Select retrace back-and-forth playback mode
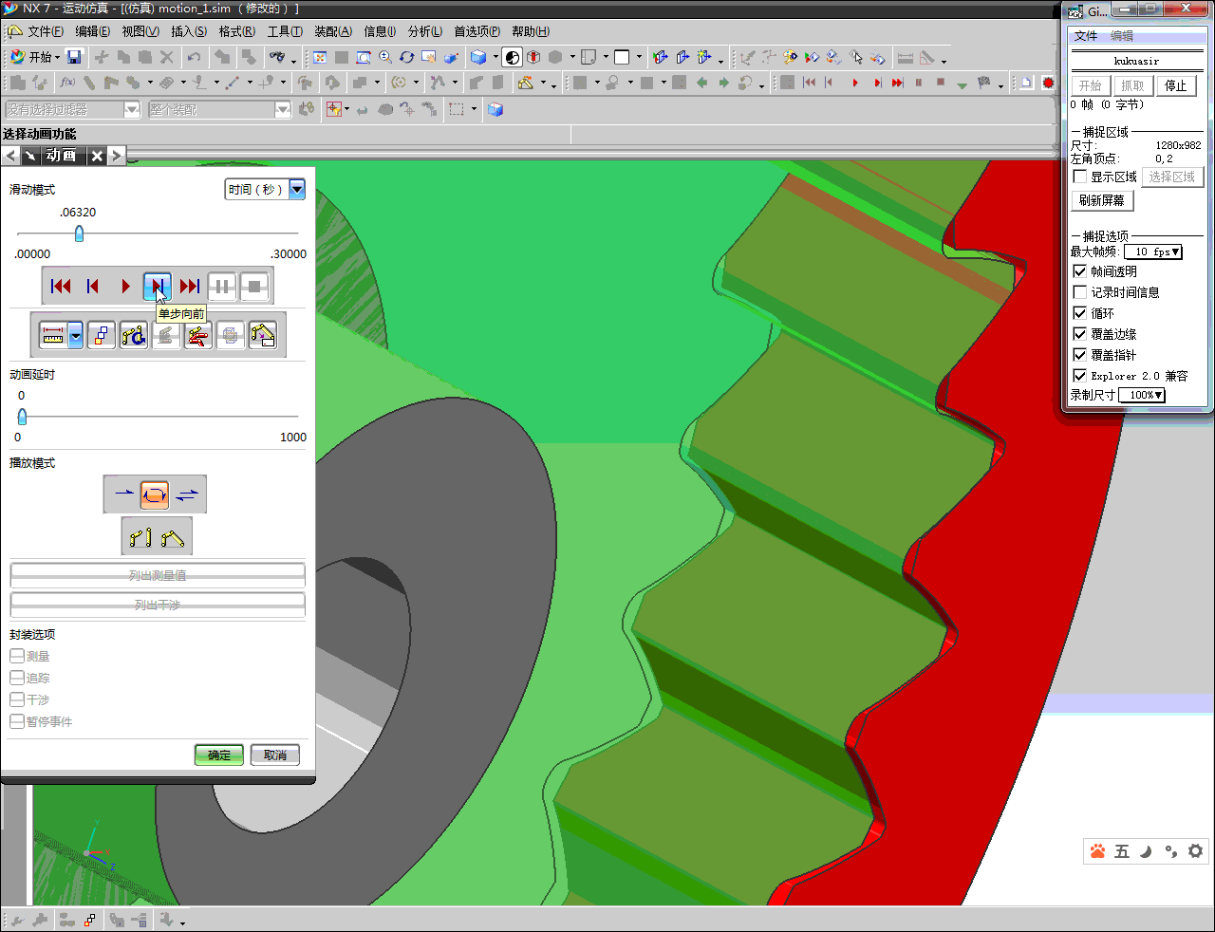The image size is (1215, 932). coord(187,494)
